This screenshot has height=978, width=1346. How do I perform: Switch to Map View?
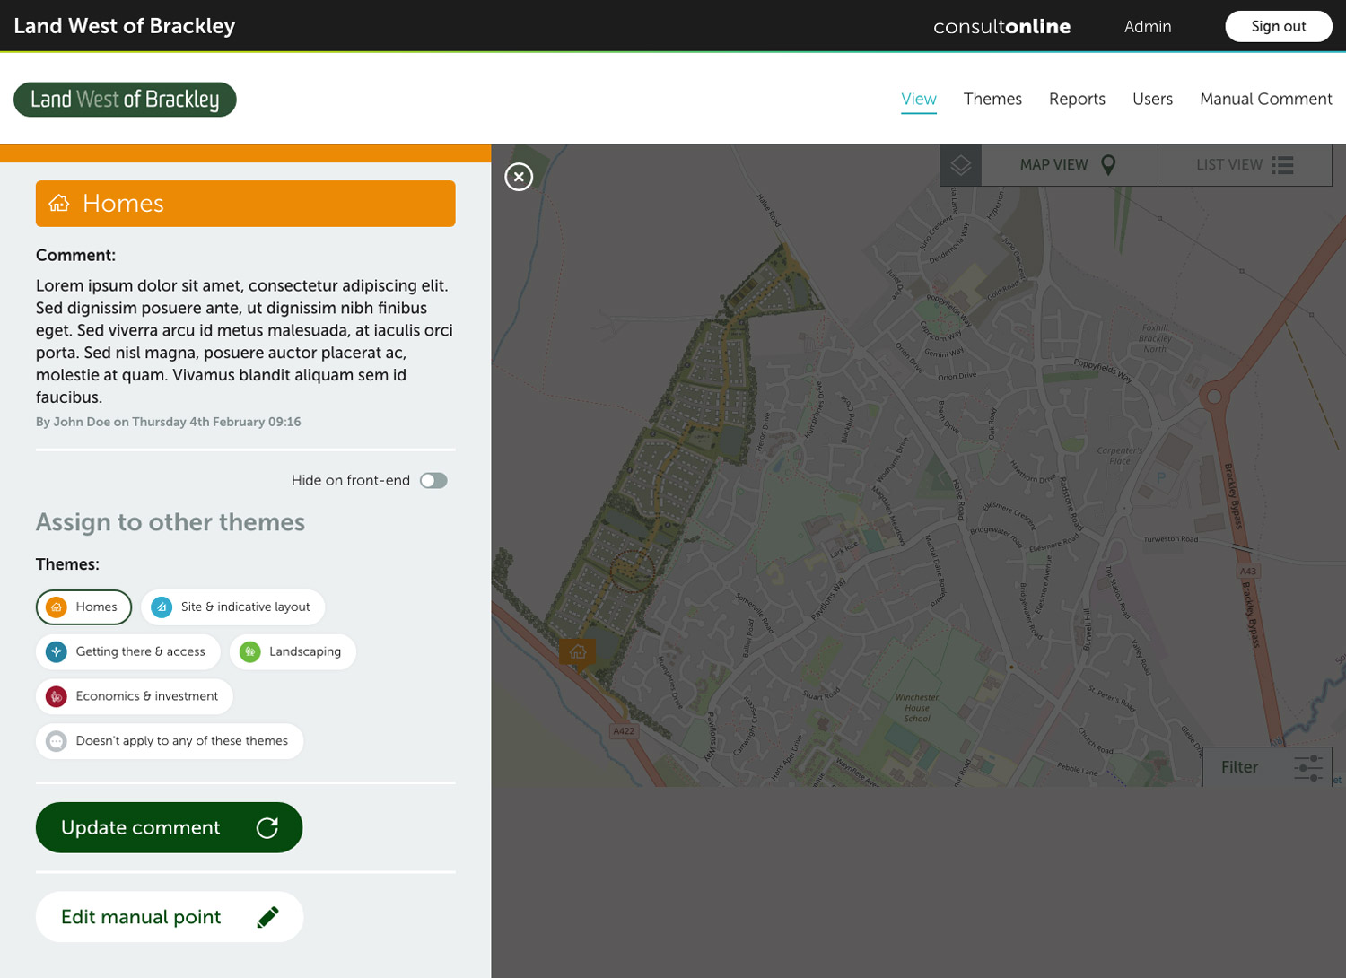1069,165
